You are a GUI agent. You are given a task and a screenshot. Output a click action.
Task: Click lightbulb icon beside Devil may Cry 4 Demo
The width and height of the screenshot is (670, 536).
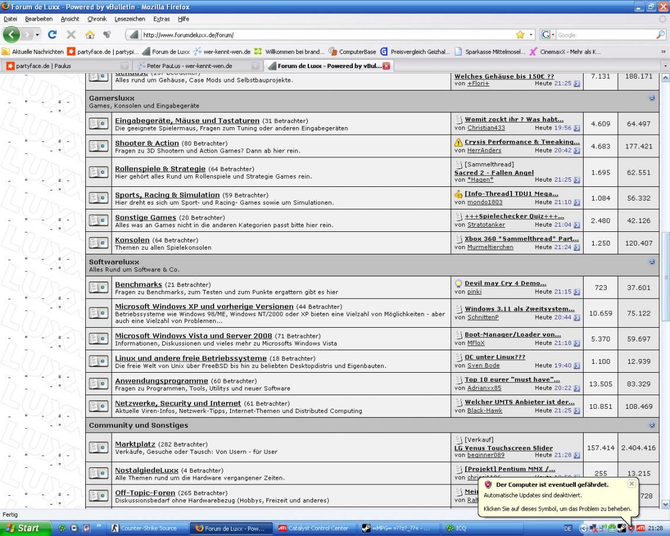pyautogui.click(x=459, y=283)
